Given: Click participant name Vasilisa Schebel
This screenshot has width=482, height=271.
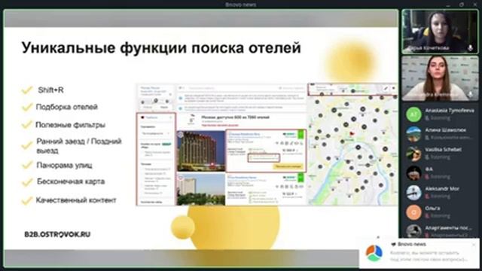Looking at the screenshot, I should point(444,150).
